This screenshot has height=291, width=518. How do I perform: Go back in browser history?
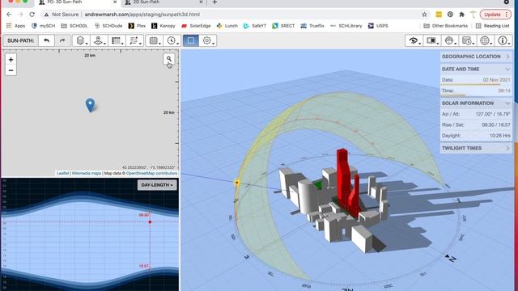[x=9, y=15]
